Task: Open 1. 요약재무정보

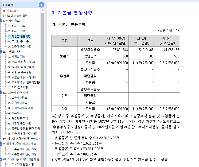Action: [18, 98]
